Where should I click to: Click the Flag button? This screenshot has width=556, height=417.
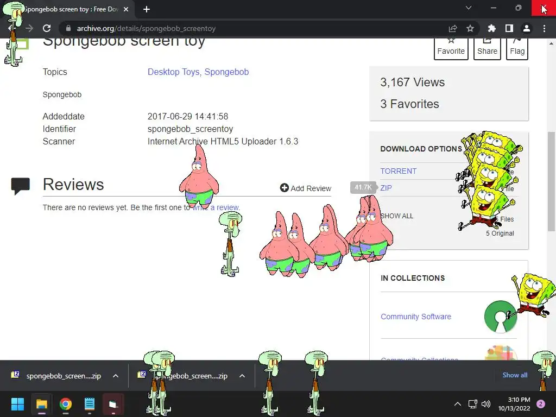pyautogui.click(x=517, y=48)
